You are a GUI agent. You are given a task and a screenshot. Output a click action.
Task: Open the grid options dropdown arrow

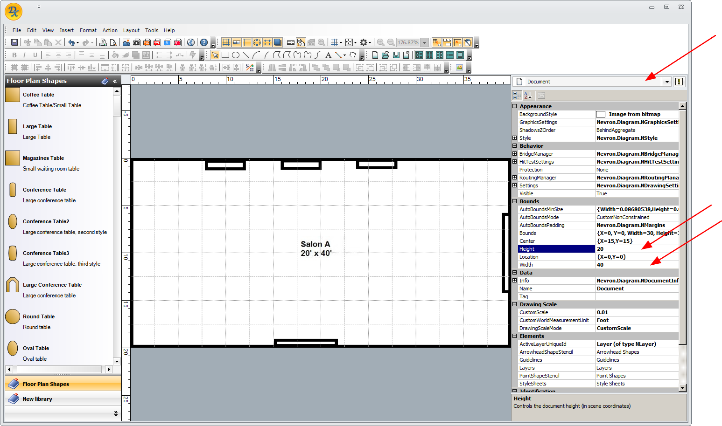point(341,43)
